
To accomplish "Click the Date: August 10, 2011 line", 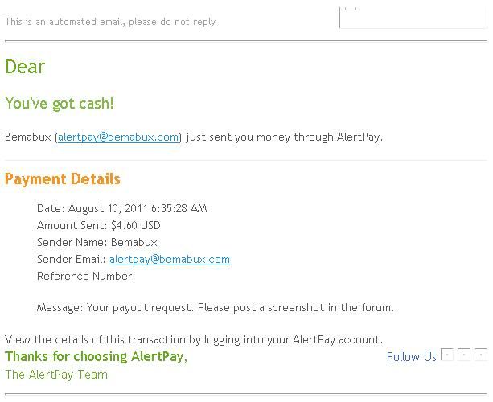I will coord(122,209).
